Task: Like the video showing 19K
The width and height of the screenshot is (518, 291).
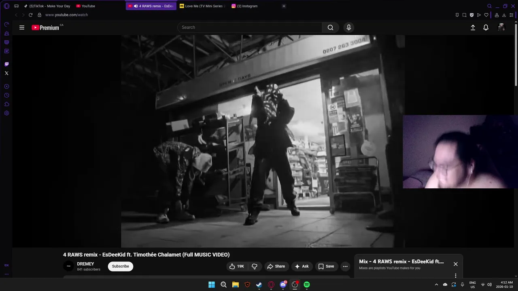Action: [x=237, y=266]
